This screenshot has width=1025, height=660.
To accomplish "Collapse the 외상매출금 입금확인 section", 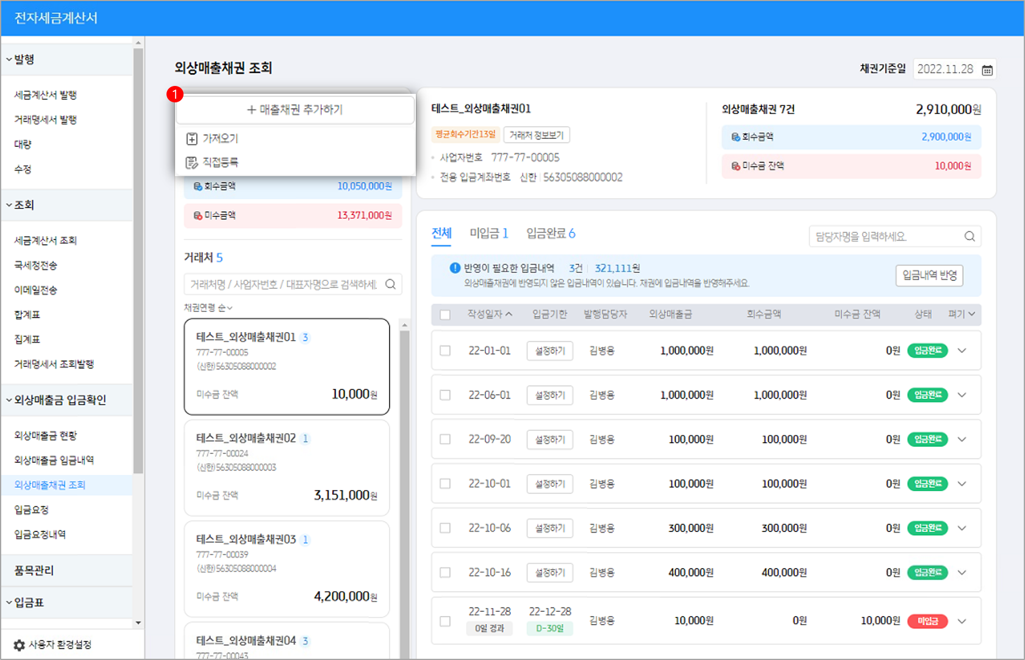I will coord(66,400).
